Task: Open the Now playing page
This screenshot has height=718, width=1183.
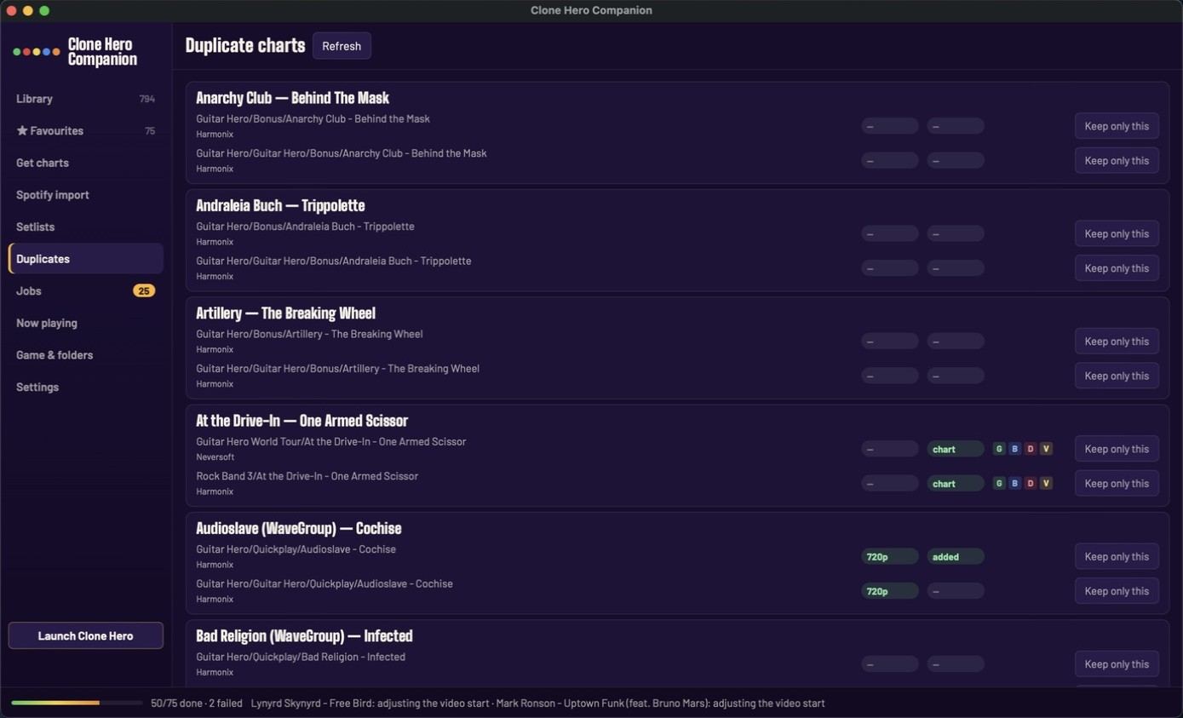Action: [85, 323]
